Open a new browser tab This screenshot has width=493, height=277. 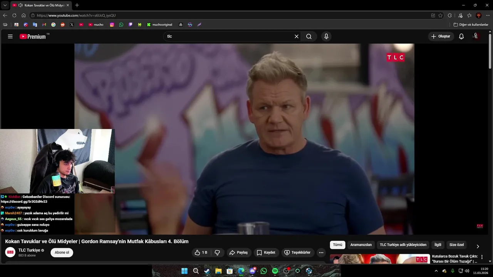pos(77,5)
